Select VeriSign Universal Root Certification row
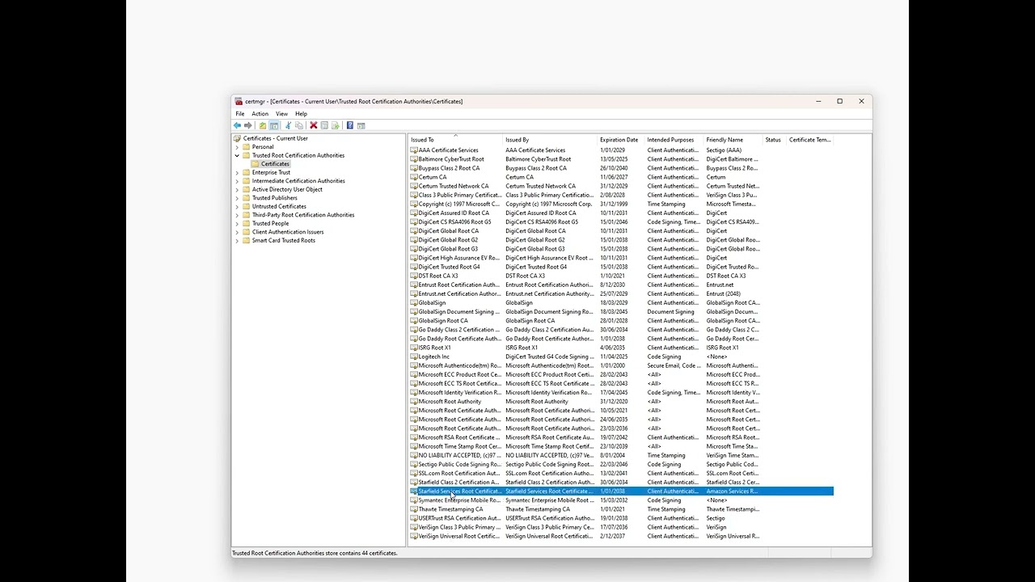The height and width of the screenshot is (582, 1035). pyautogui.click(x=621, y=536)
